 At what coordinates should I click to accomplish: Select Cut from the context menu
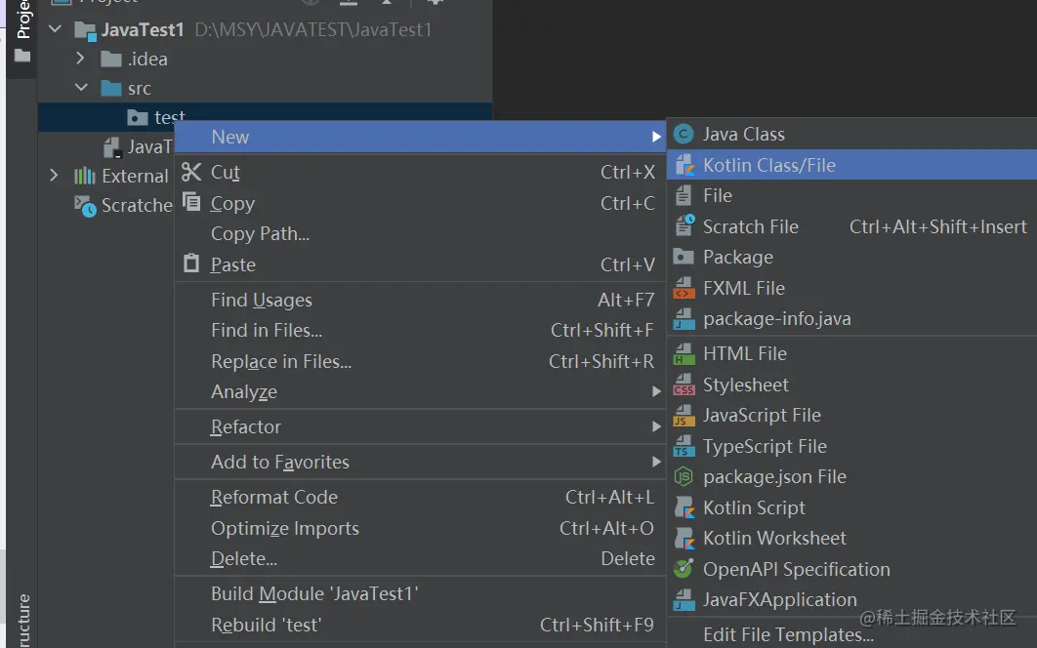pyautogui.click(x=420, y=172)
